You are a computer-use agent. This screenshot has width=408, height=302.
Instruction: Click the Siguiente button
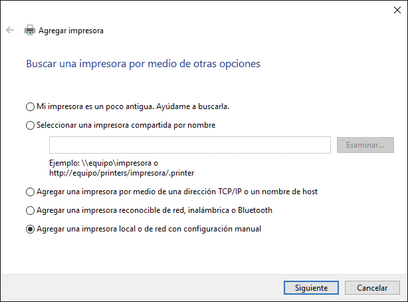pyautogui.click(x=306, y=288)
